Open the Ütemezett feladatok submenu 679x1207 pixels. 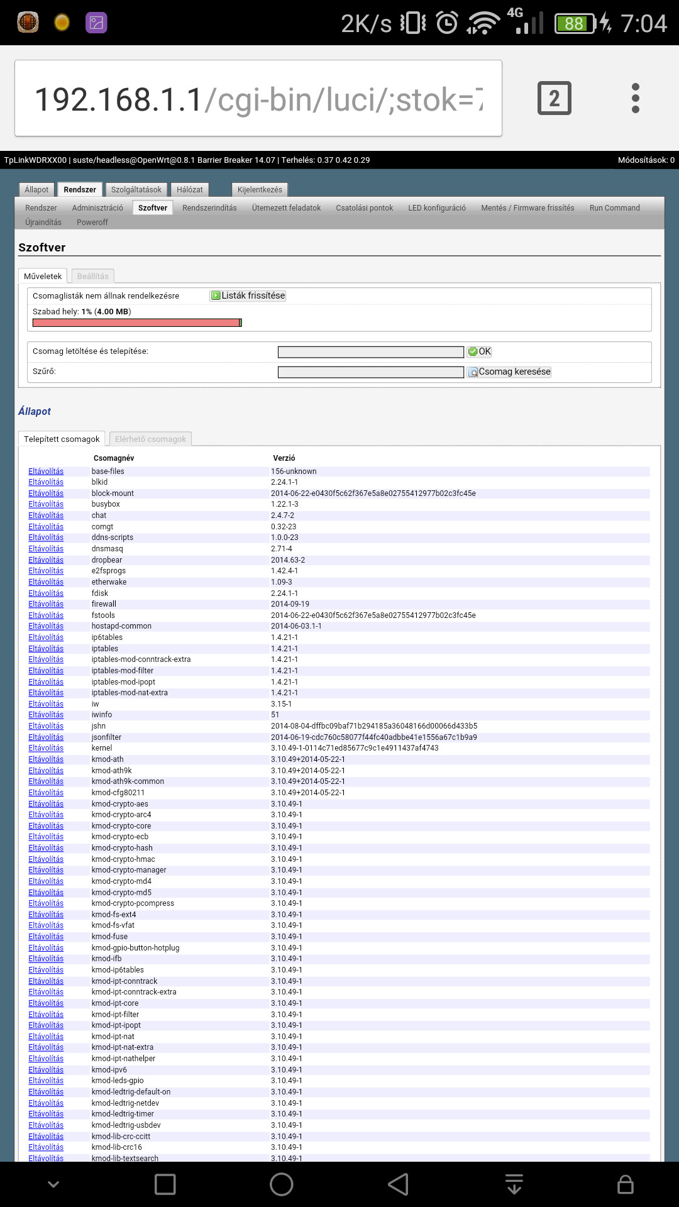(286, 208)
